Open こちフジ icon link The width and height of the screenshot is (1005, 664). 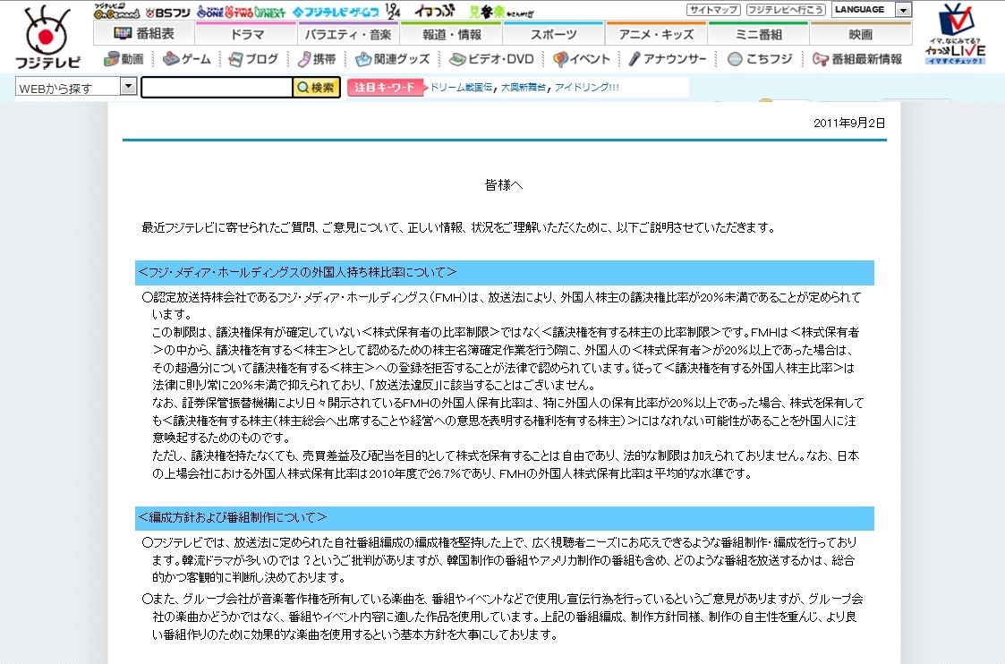pyautogui.click(x=761, y=59)
